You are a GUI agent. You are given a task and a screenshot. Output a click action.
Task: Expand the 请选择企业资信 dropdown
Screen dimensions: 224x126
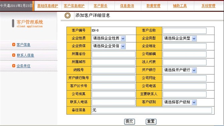coord(109,46)
